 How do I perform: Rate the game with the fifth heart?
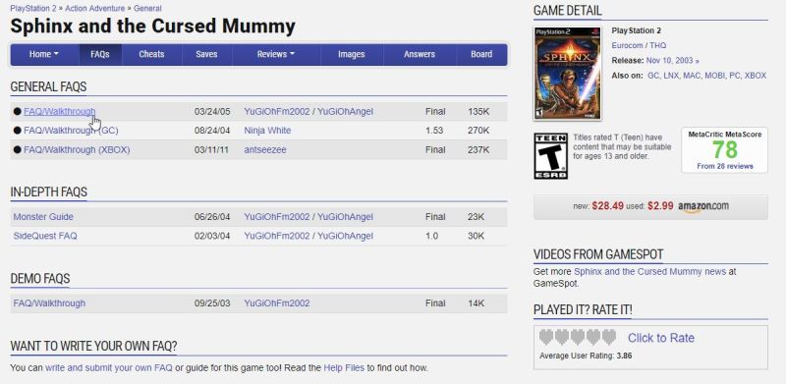pyautogui.click(x=609, y=337)
